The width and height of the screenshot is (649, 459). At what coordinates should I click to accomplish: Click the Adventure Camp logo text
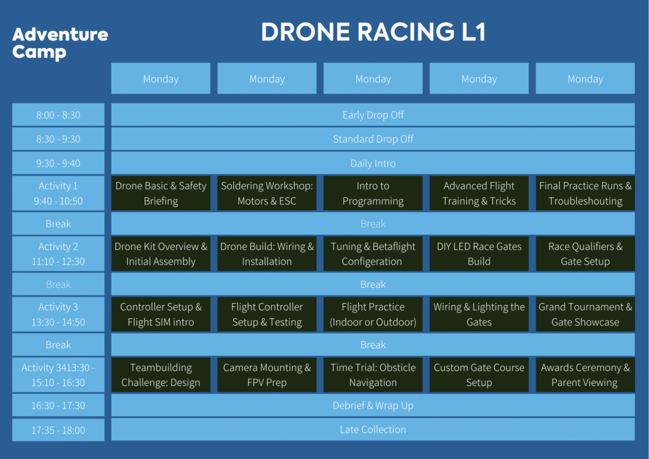60,43
